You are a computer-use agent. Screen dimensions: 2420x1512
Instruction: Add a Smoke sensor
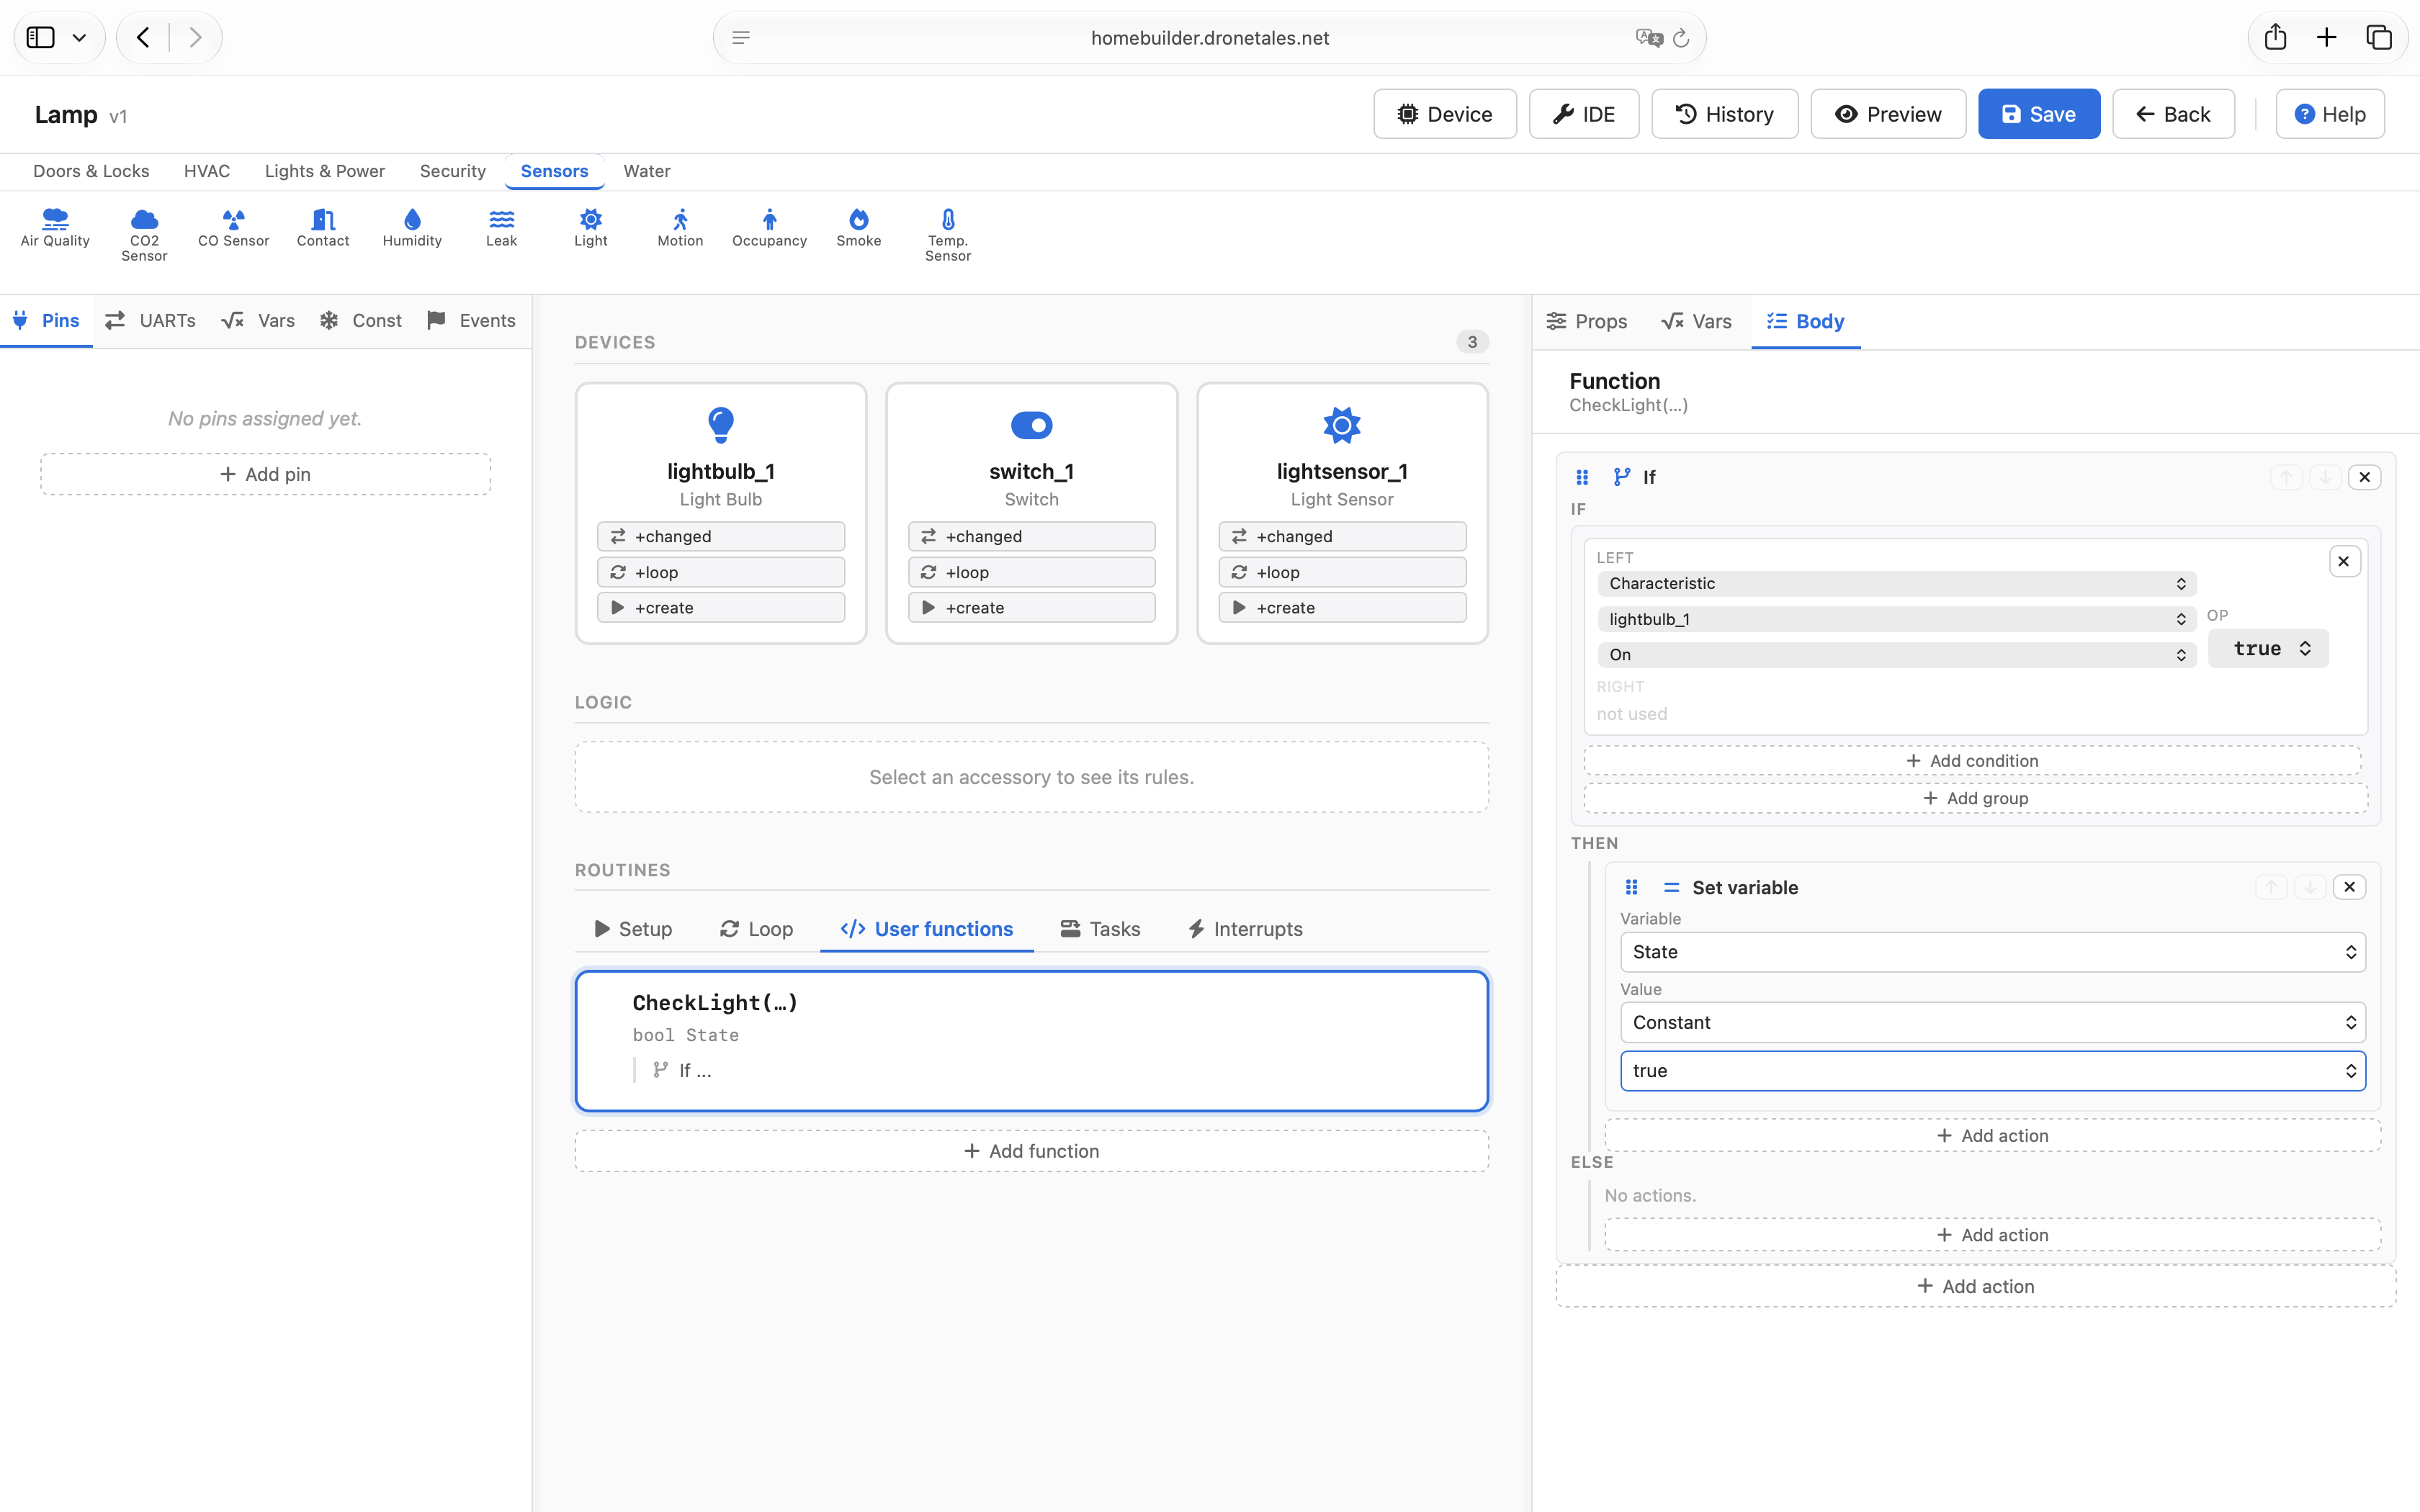(x=859, y=228)
